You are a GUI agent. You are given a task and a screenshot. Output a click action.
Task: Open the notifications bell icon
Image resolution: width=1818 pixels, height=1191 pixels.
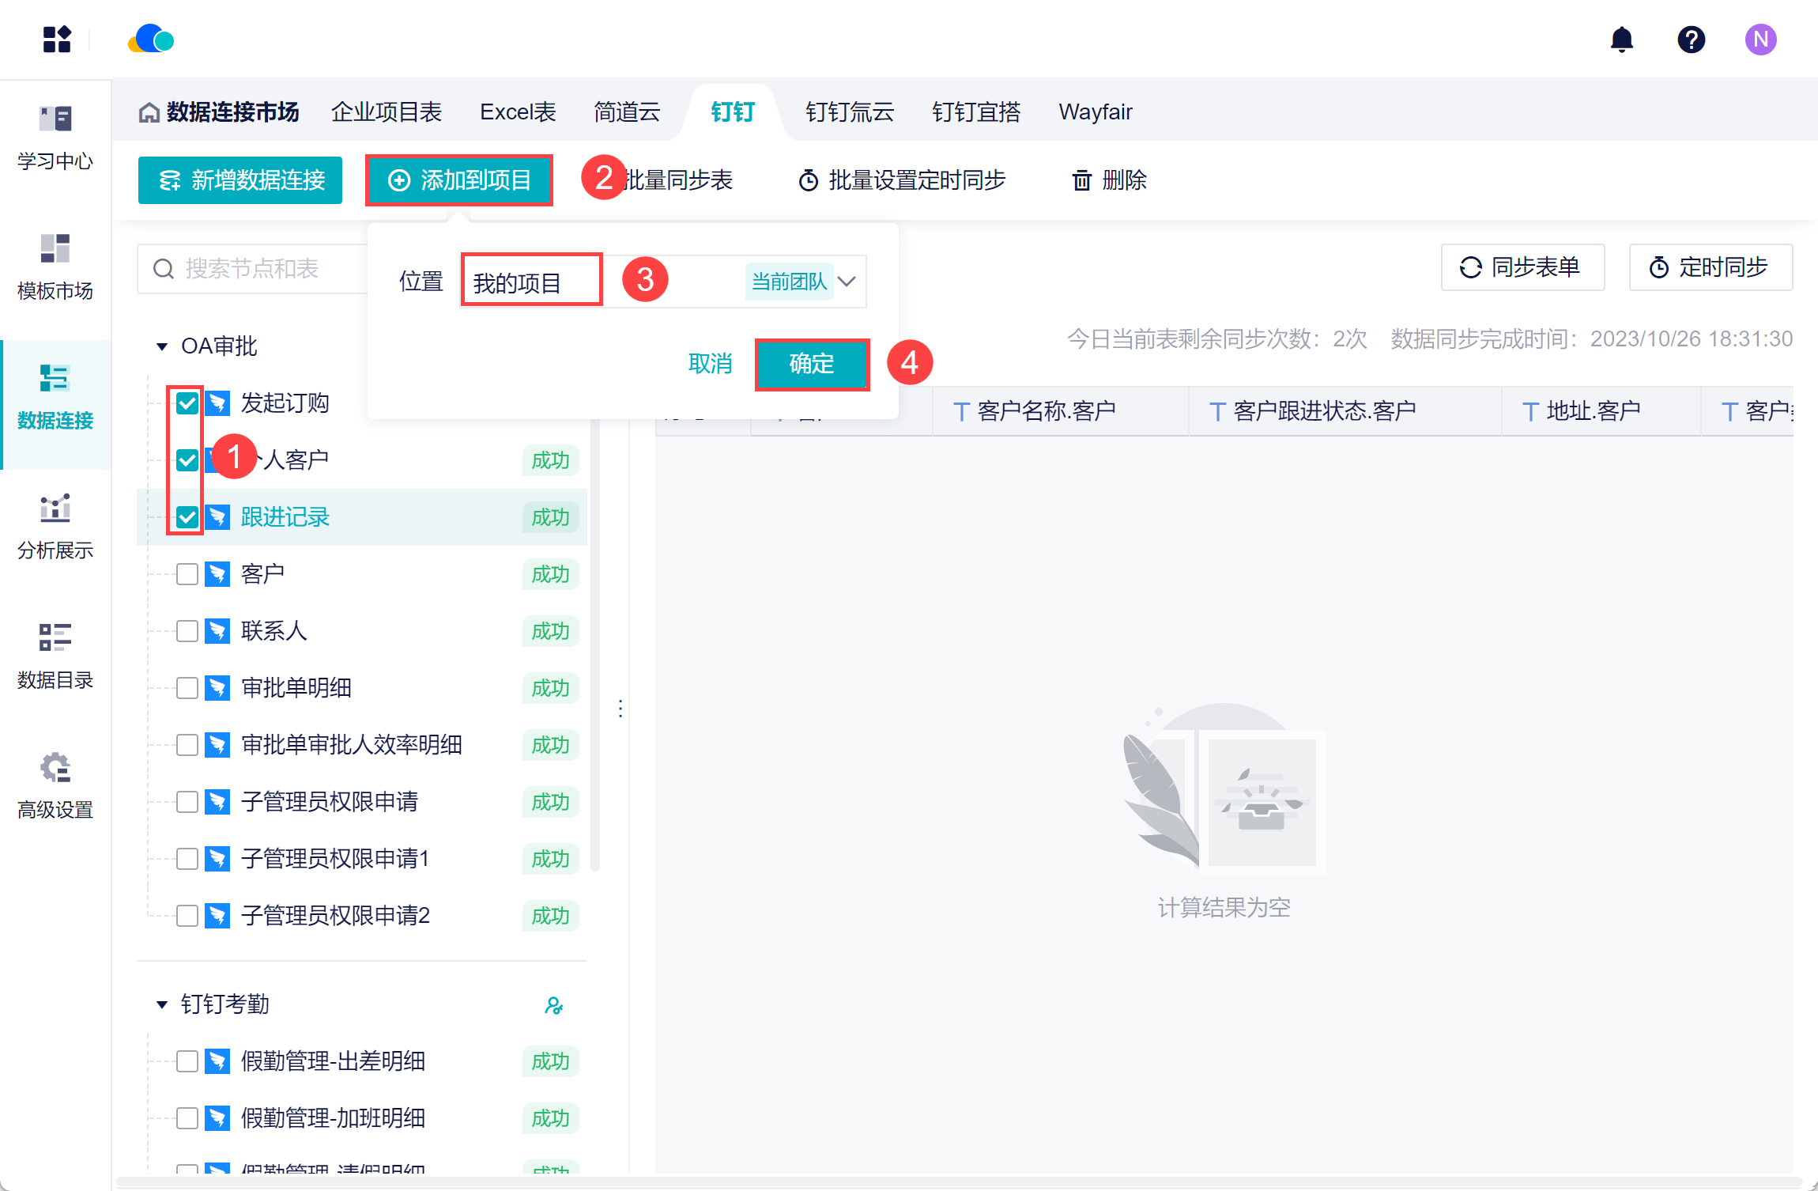tap(1621, 40)
